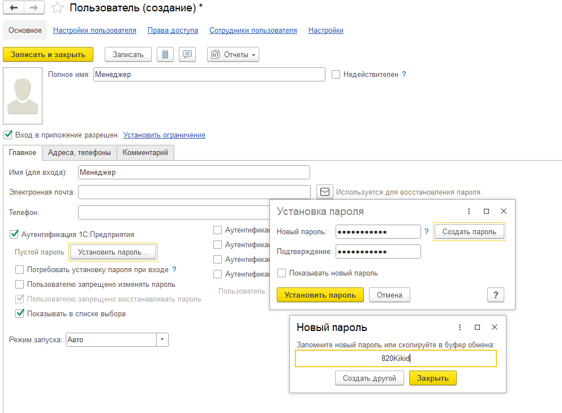Open Настройки пользователя navigation link
Screen dimensions: 562x413
coord(95,31)
